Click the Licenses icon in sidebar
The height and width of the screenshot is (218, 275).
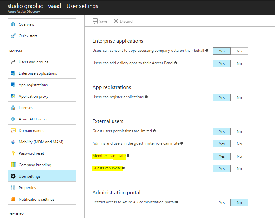(13, 108)
